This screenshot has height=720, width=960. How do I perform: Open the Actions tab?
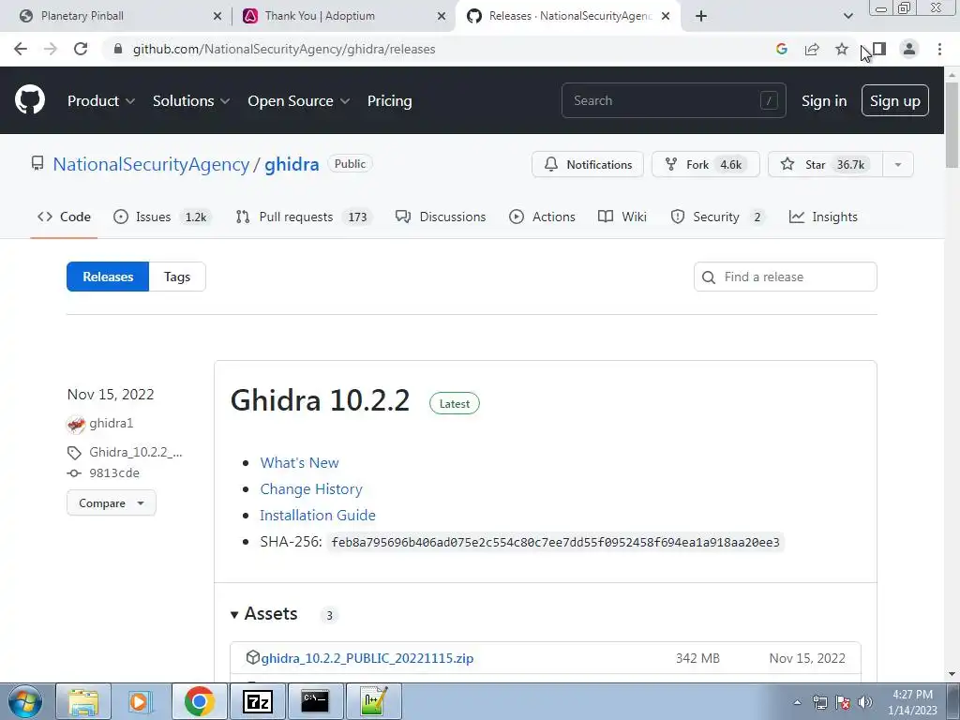point(543,217)
